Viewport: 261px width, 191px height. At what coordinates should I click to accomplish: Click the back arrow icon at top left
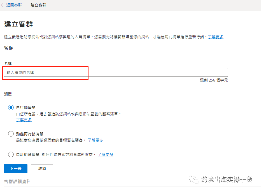coord(3,5)
